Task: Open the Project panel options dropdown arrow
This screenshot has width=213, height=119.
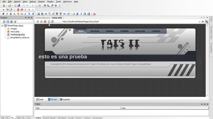Action: click(x=26, y=18)
